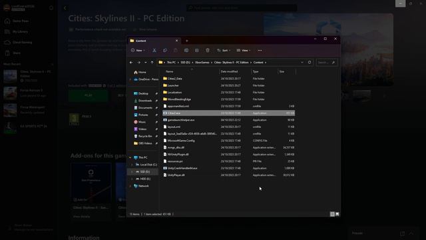Switch to large icons view in status bar

337,214
